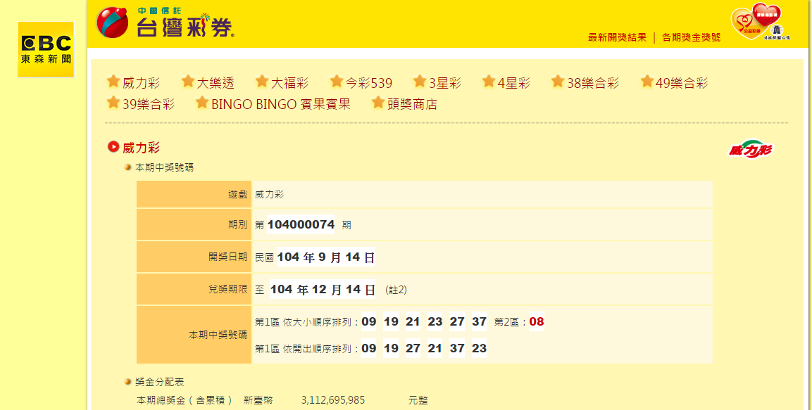This screenshot has height=410, width=812.
Task: Click the 威力彩 game logo on the right
Action: point(750,149)
